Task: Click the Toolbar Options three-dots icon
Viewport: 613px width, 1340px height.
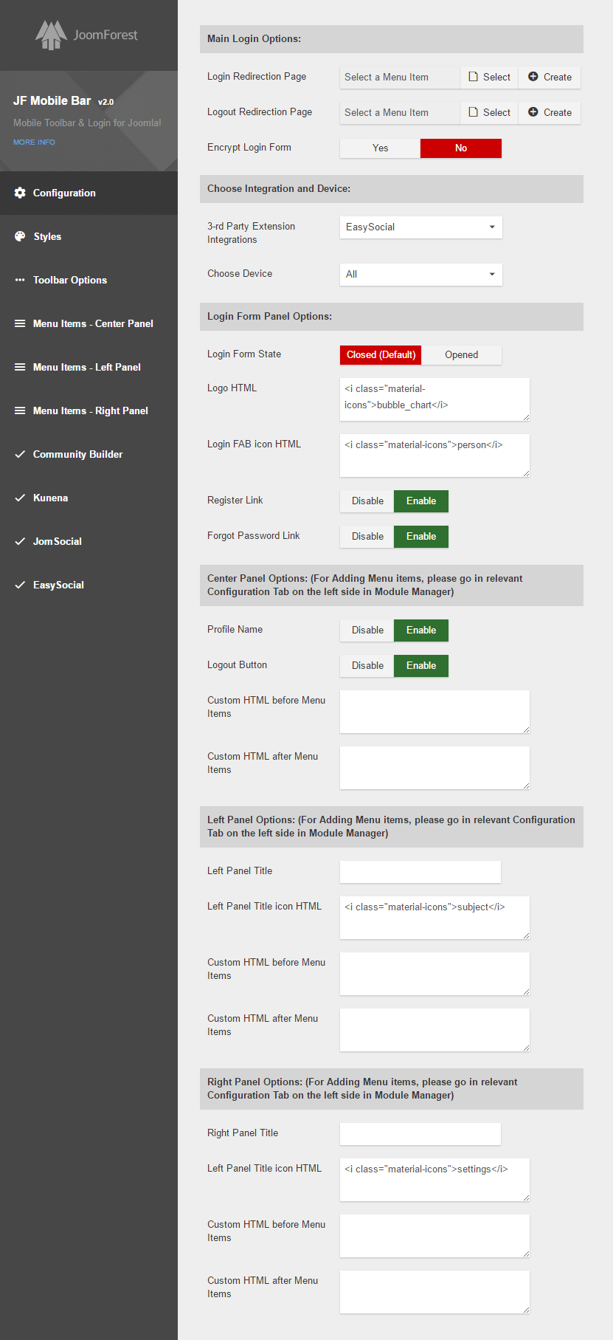Action: pos(20,280)
